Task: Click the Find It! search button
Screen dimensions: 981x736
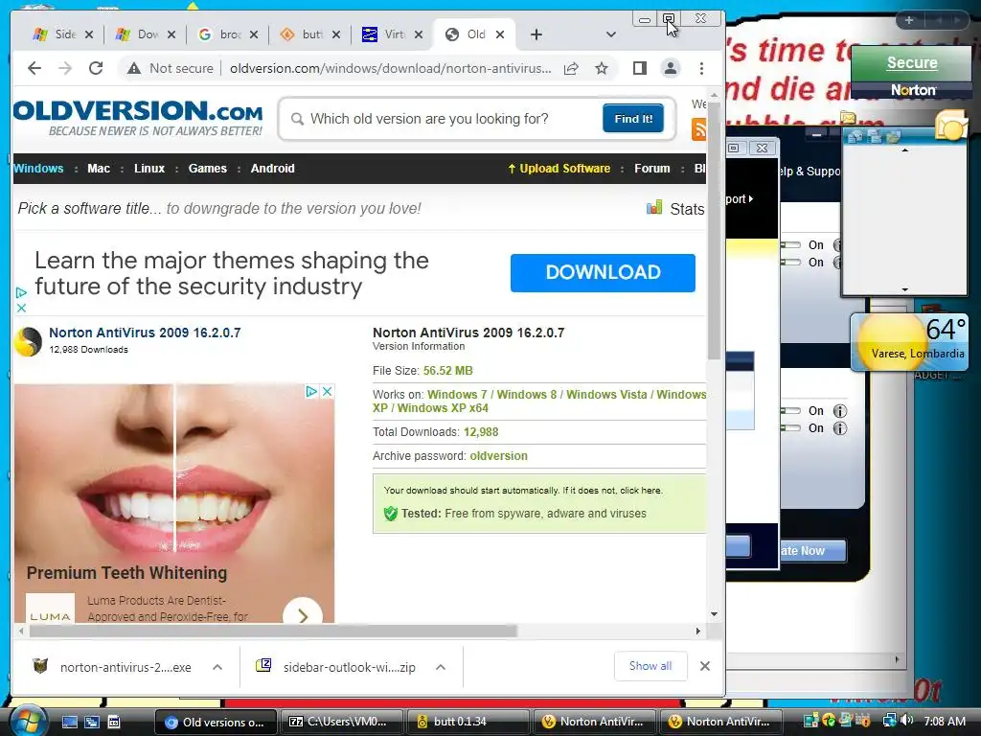Action: point(633,118)
